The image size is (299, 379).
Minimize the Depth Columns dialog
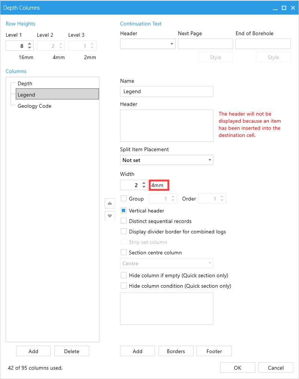[275, 9]
